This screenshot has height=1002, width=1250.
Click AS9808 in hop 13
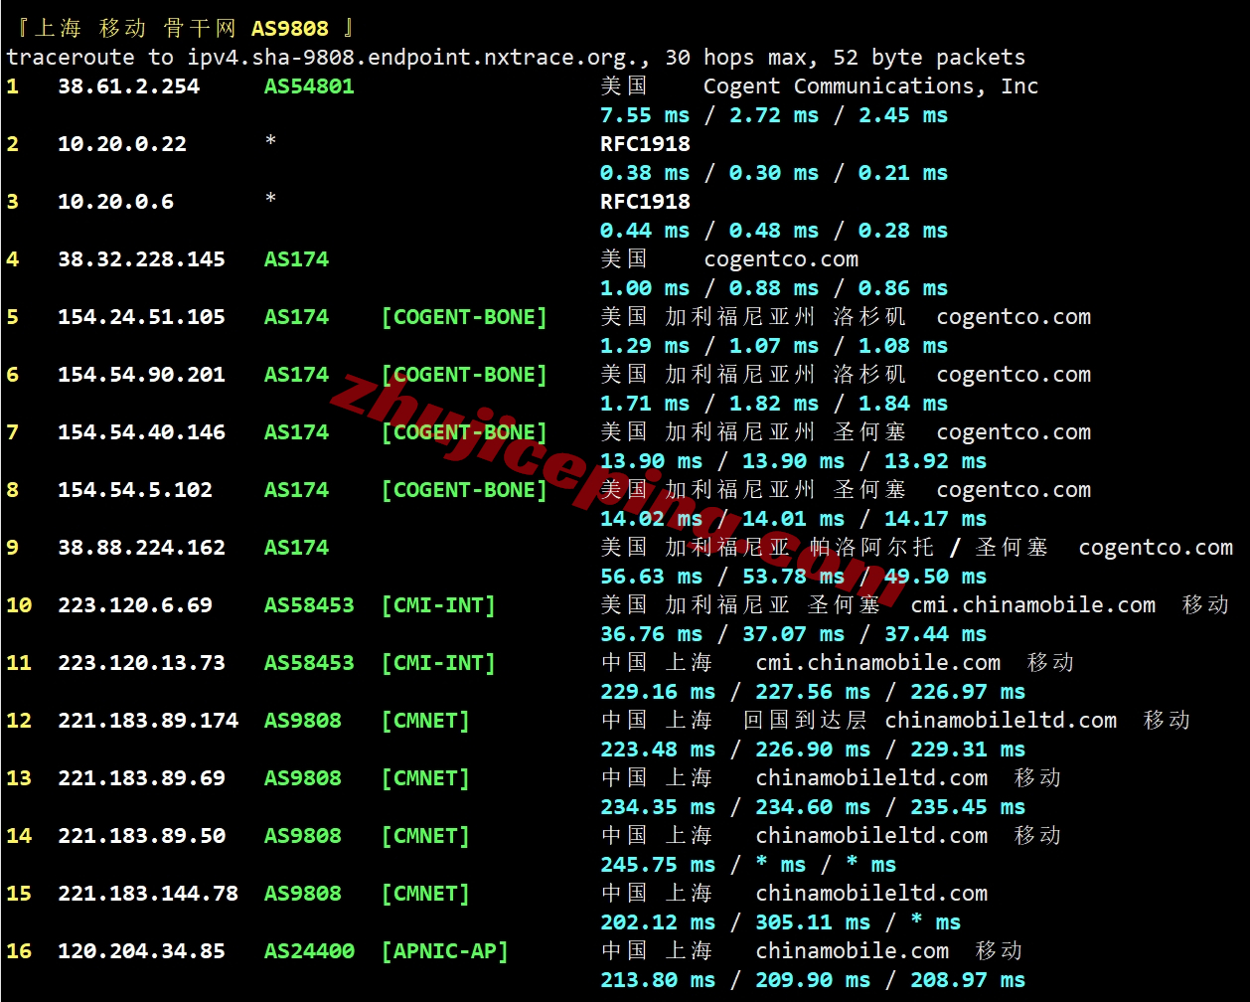[303, 778]
